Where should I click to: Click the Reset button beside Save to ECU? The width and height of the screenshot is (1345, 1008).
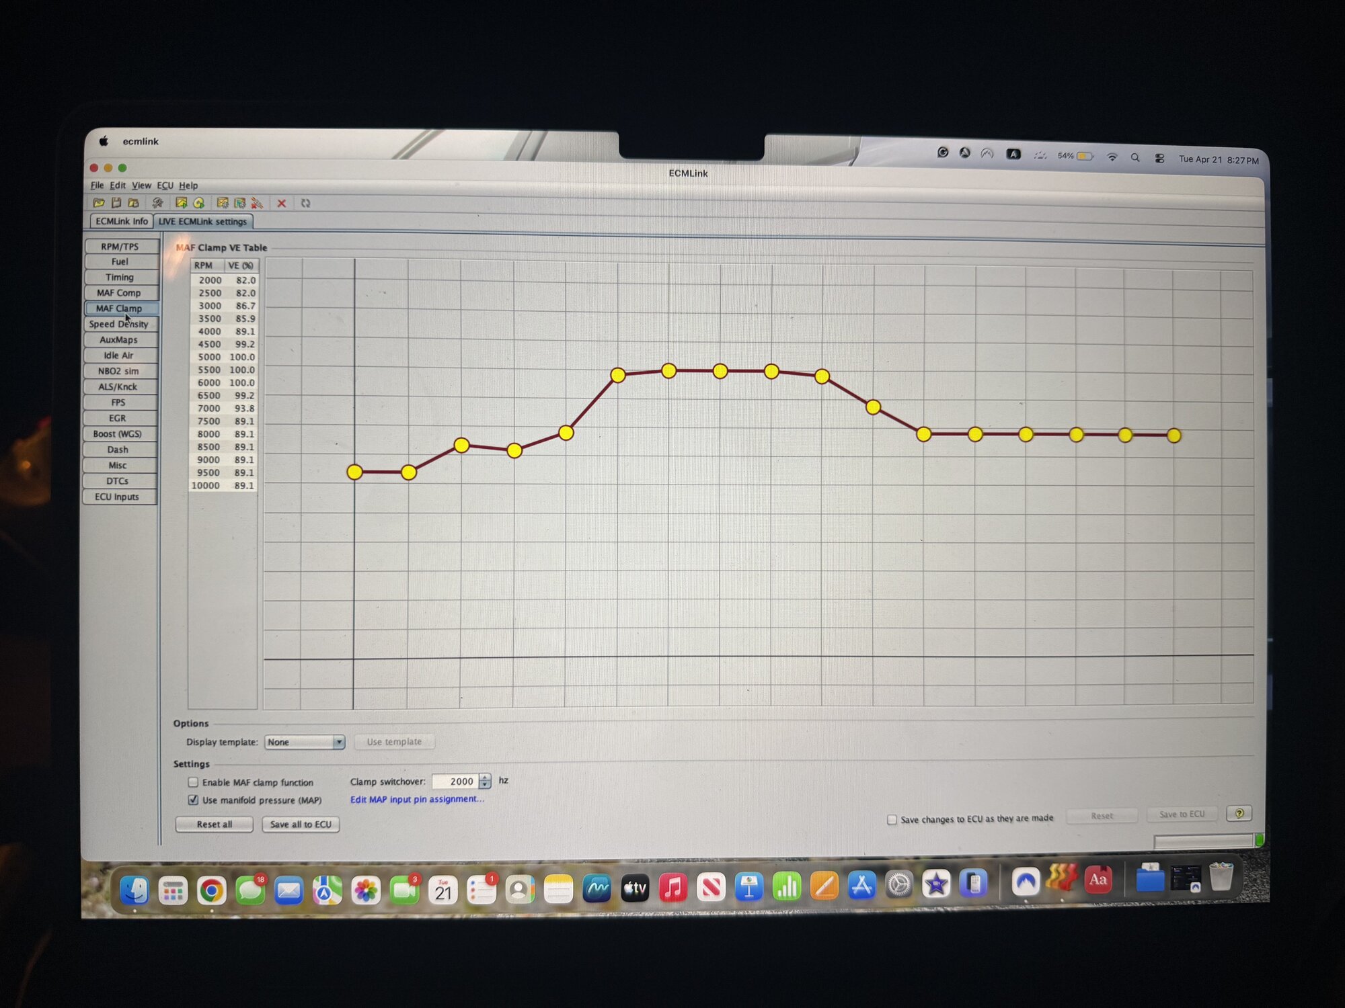click(x=1102, y=816)
